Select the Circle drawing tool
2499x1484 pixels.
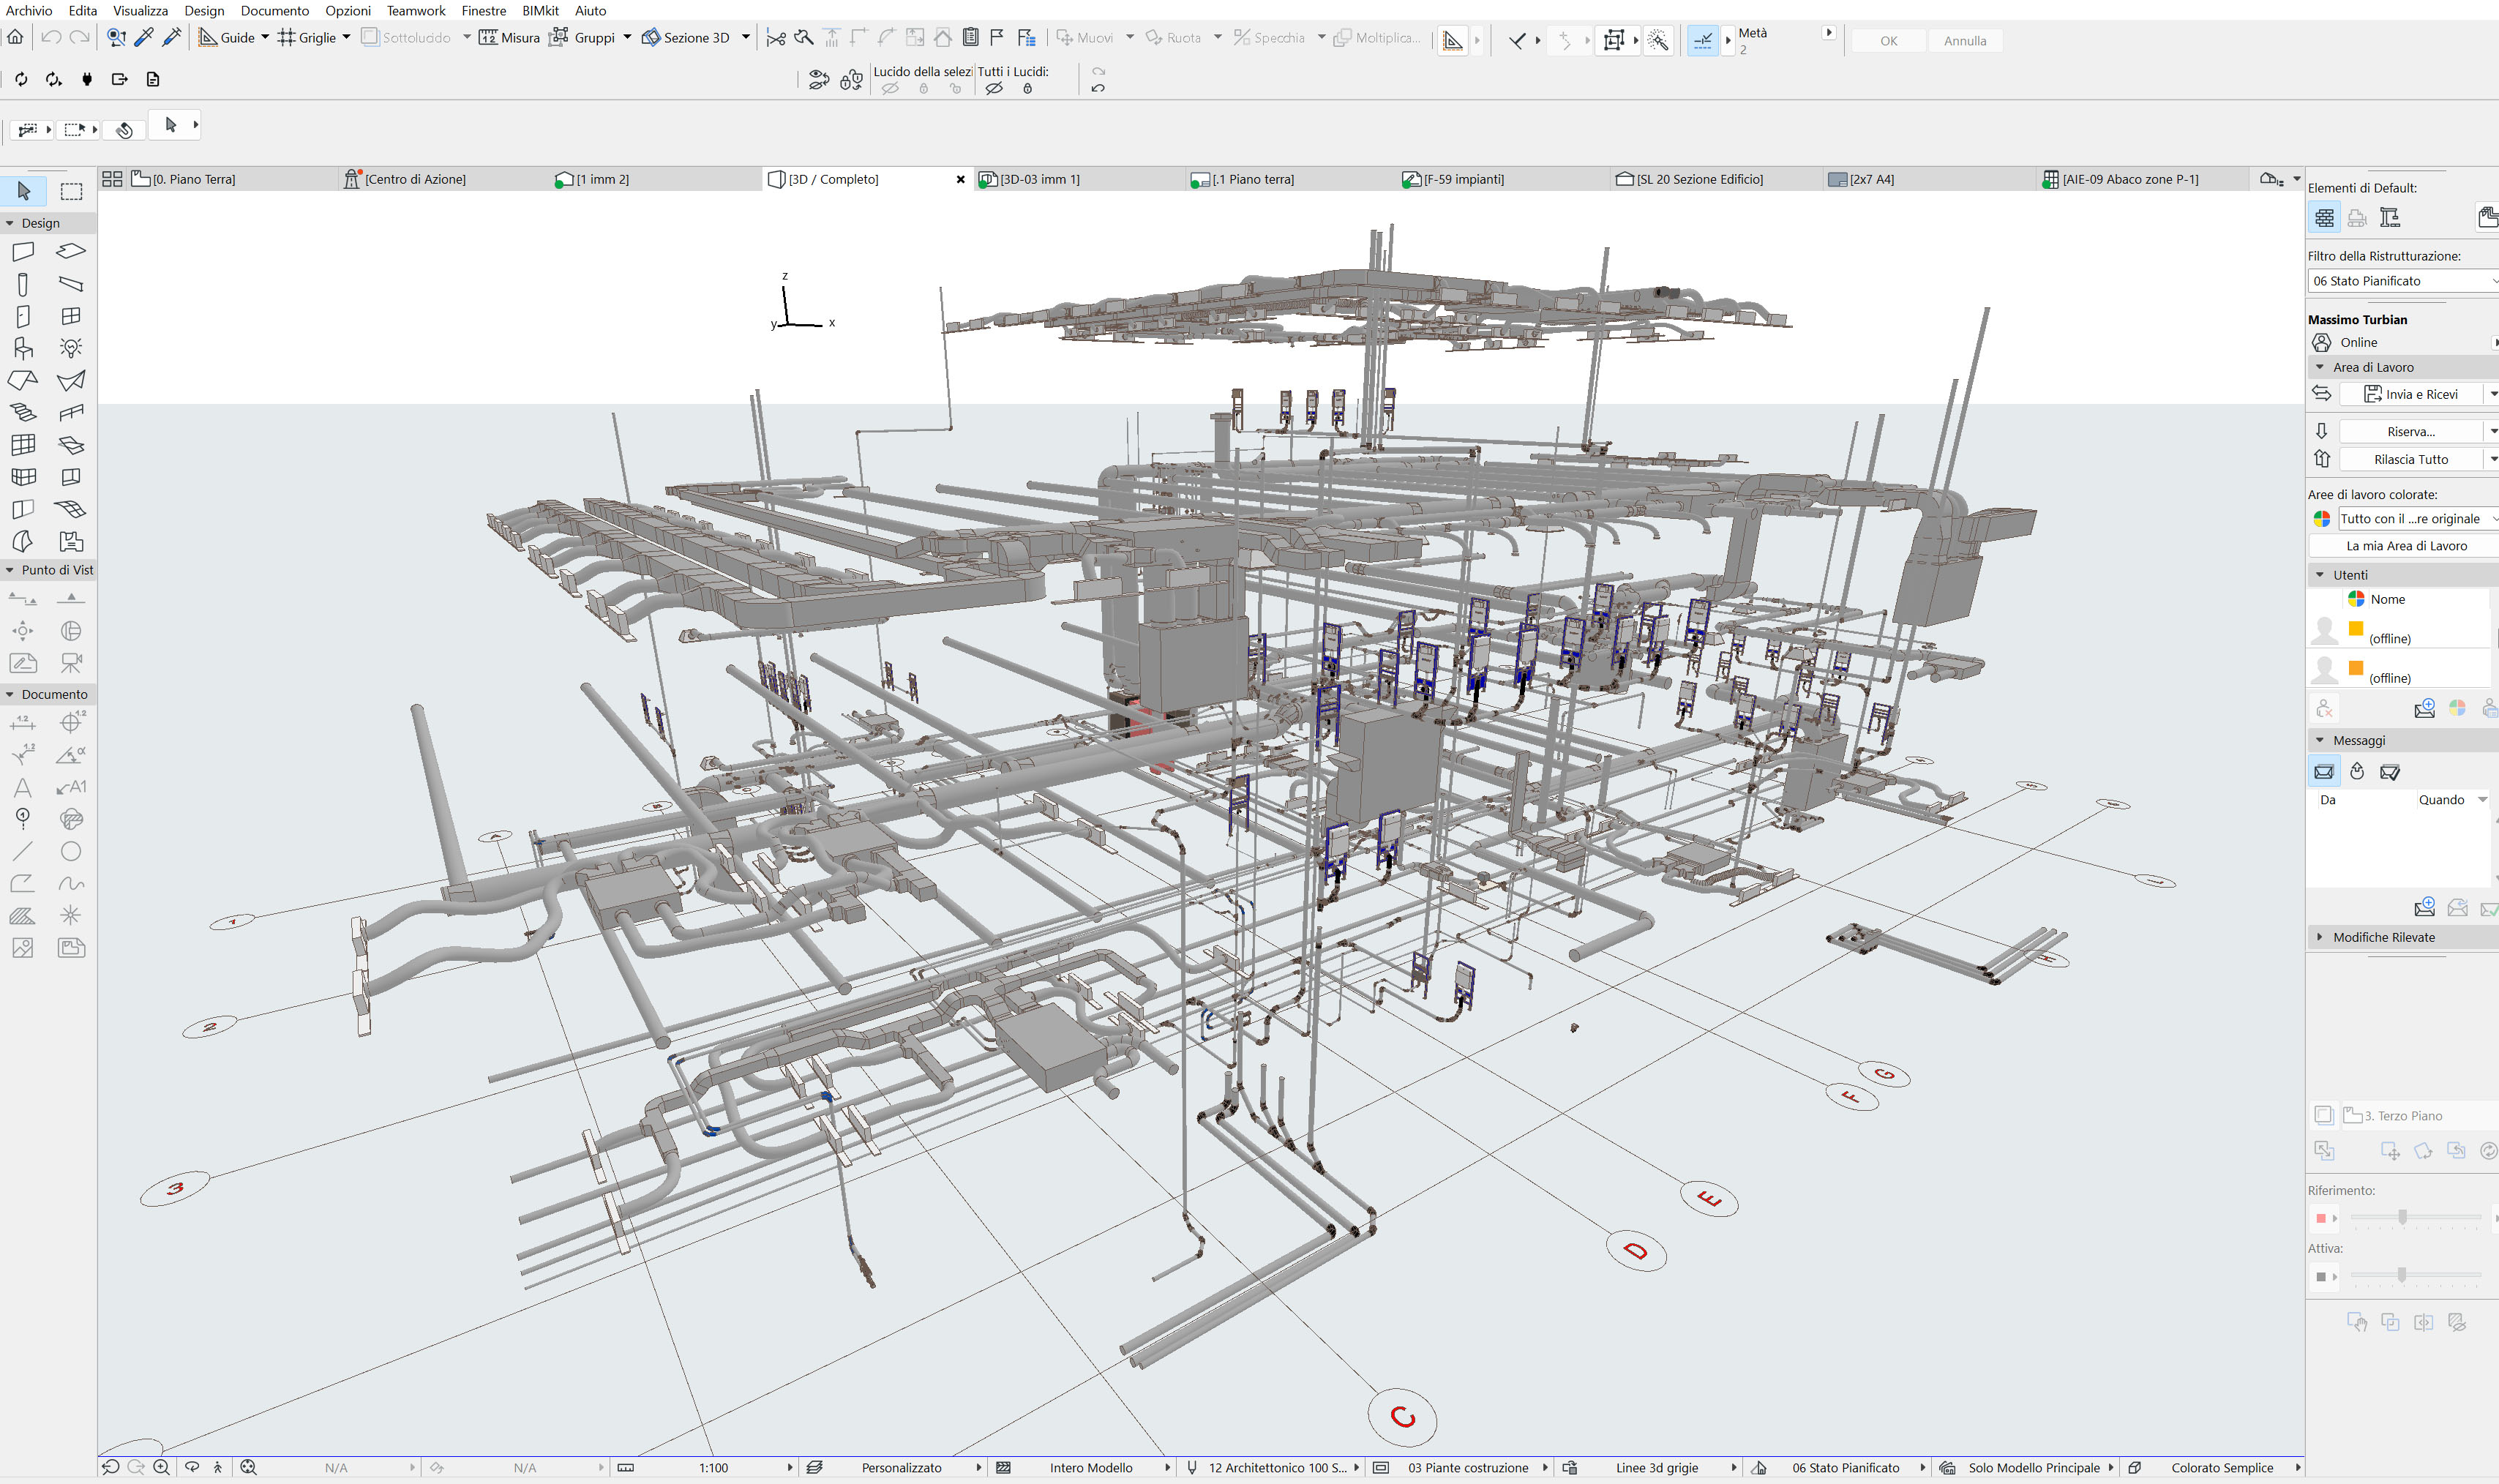[x=70, y=851]
